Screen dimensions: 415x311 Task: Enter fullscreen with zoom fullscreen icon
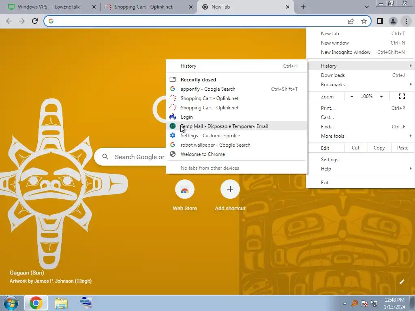tap(402, 96)
